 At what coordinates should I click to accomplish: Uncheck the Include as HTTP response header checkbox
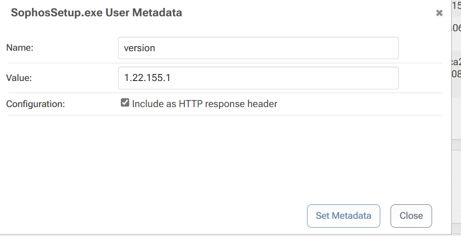(x=125, y=102)
